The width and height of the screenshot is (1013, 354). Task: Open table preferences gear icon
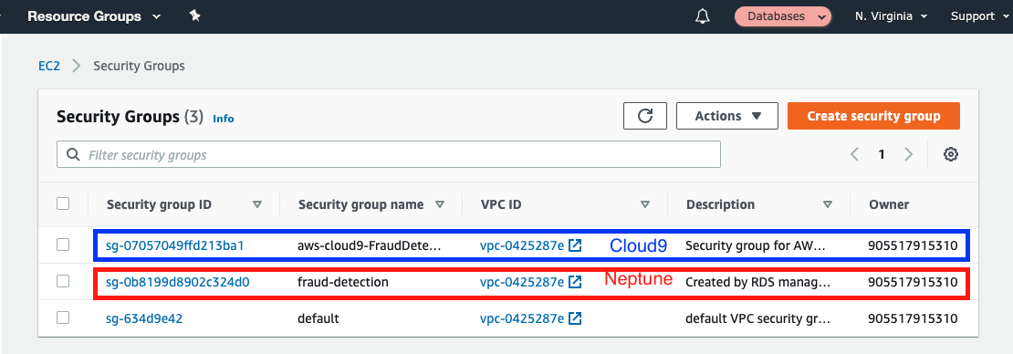950,154
